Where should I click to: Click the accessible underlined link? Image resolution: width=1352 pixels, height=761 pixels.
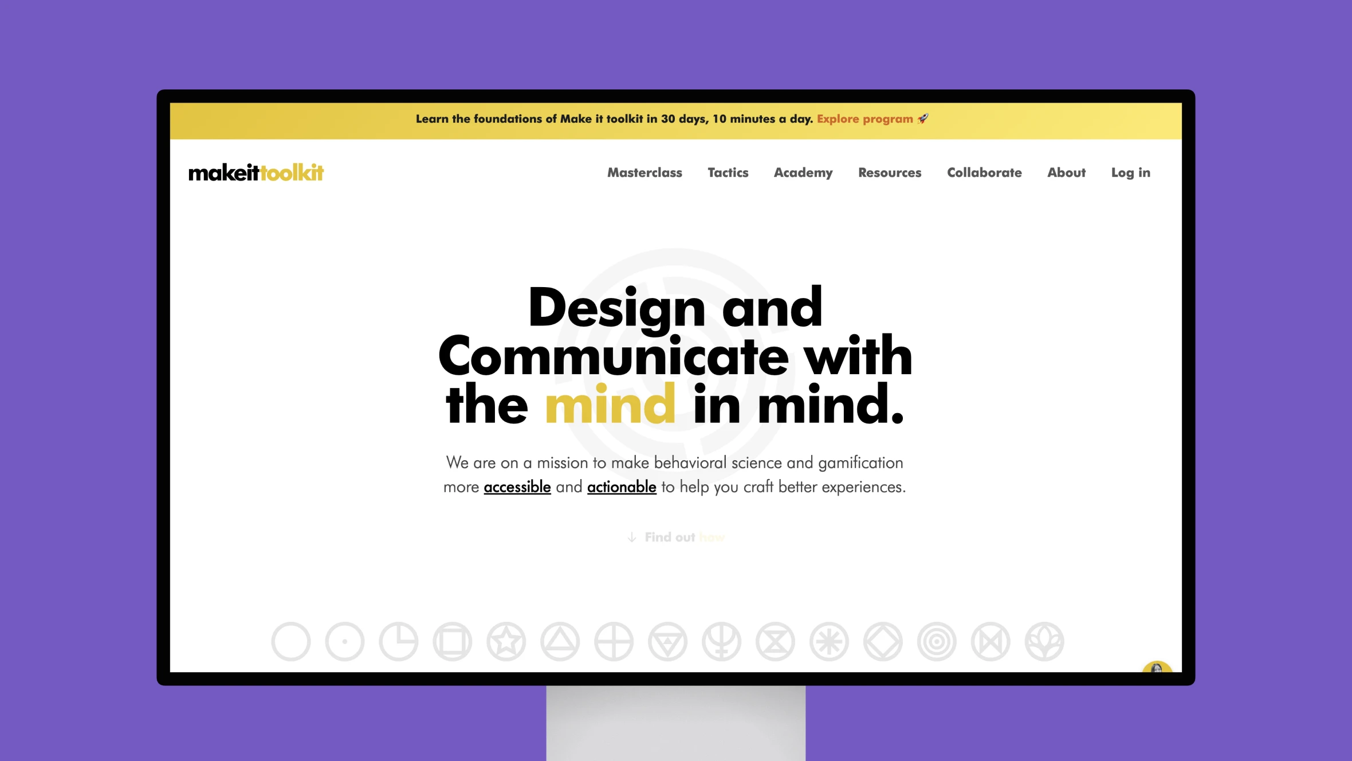516,487
